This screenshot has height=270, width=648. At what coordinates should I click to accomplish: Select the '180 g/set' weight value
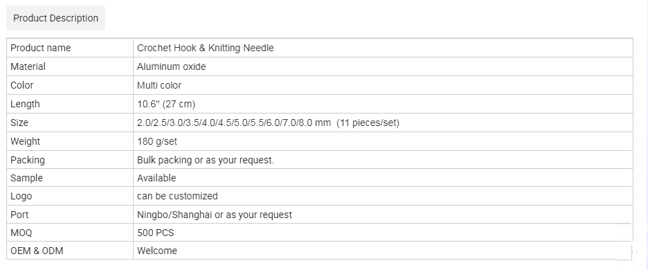pos(157,141)
